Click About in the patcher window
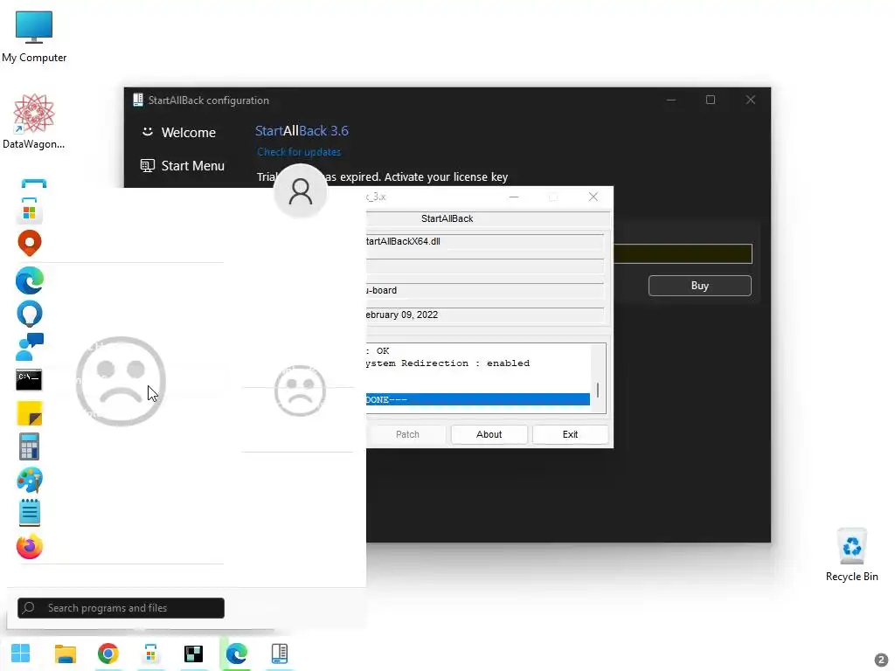This screenshot has height=671, width=895. [x=489, y=434]
